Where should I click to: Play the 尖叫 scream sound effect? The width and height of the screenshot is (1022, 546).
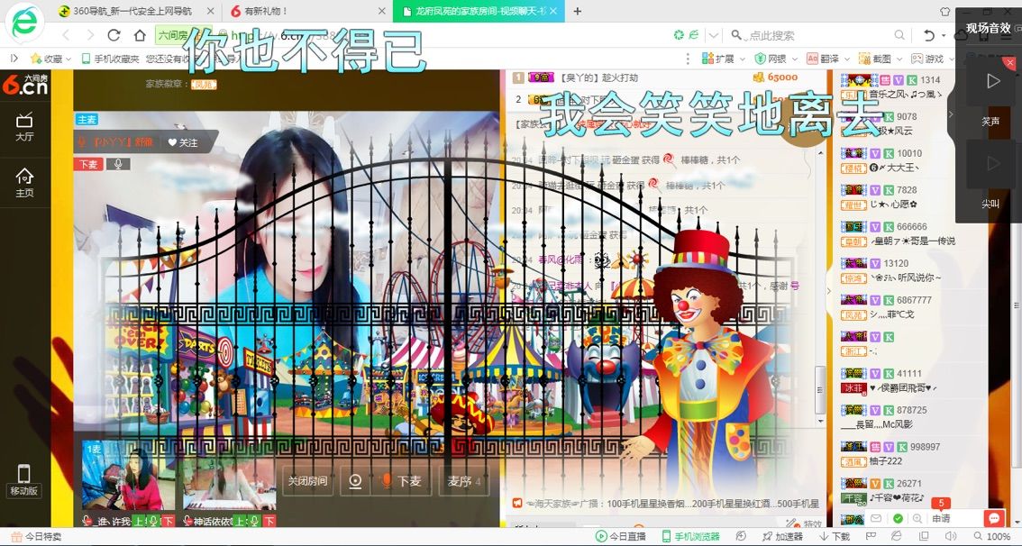(990, 164)
